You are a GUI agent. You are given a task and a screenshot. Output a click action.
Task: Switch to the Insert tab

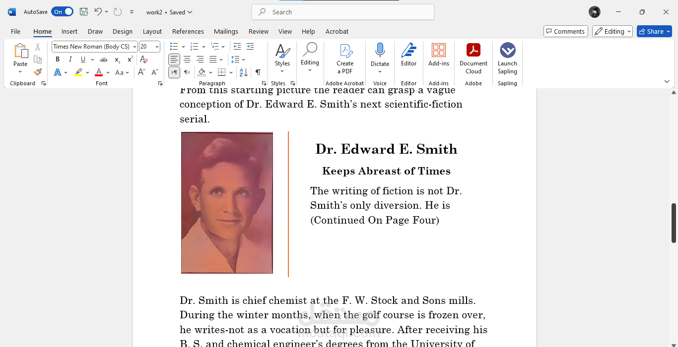(x=69, y=31)
